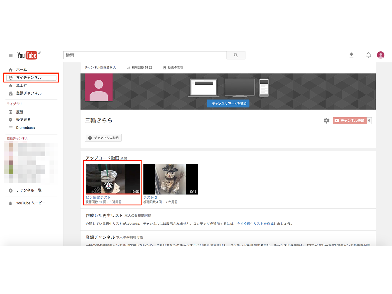Click the Drumnbass playlist icon
This screenshot has width=392, height=294.
(x=10, y=128)
